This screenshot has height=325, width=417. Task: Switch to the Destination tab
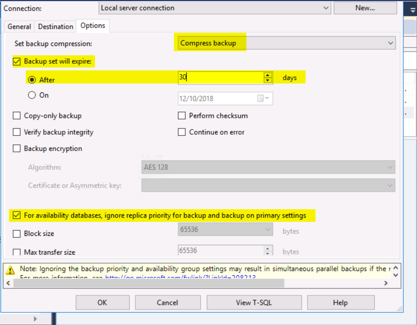pos(55,26)
